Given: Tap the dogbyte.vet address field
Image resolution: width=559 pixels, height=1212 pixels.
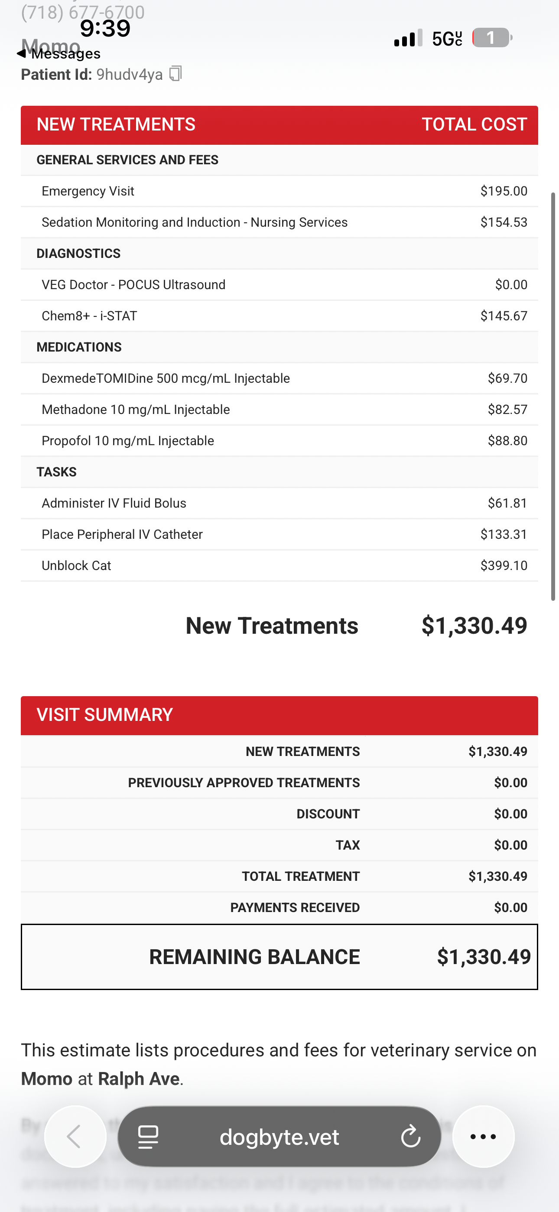Looking at the screenshot, I should [x=279, y=1136].
